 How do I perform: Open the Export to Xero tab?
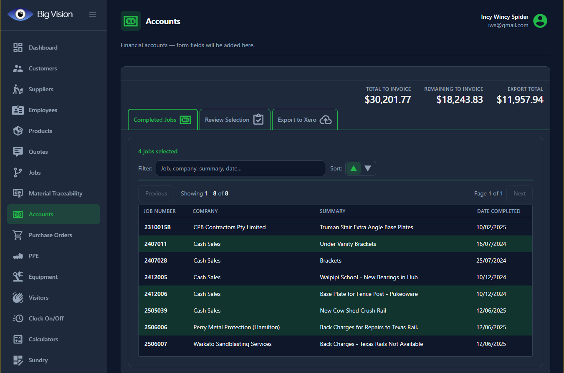pos(304,120)
